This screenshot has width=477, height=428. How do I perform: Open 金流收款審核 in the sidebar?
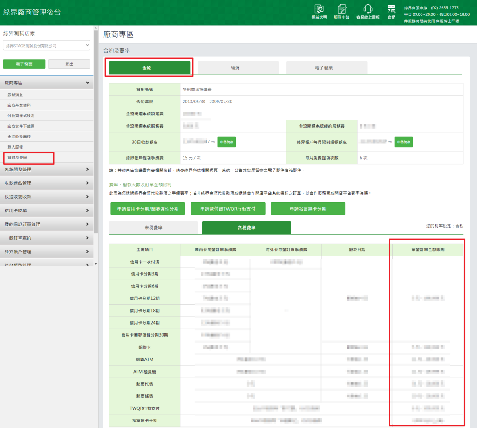tap(19, 136)
